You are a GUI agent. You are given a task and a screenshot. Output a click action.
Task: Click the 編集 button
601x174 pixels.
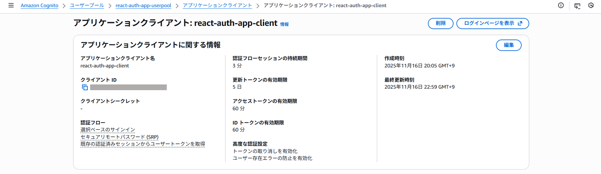coord(508,45)
